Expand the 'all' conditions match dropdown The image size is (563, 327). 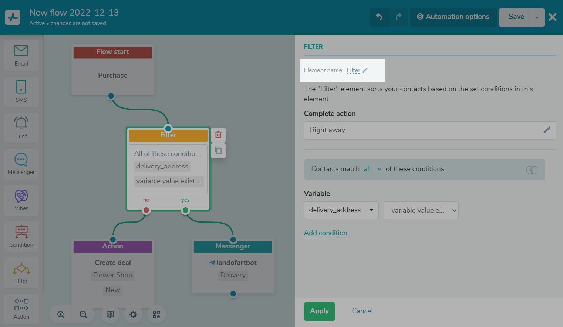click(x=372, y=169)
